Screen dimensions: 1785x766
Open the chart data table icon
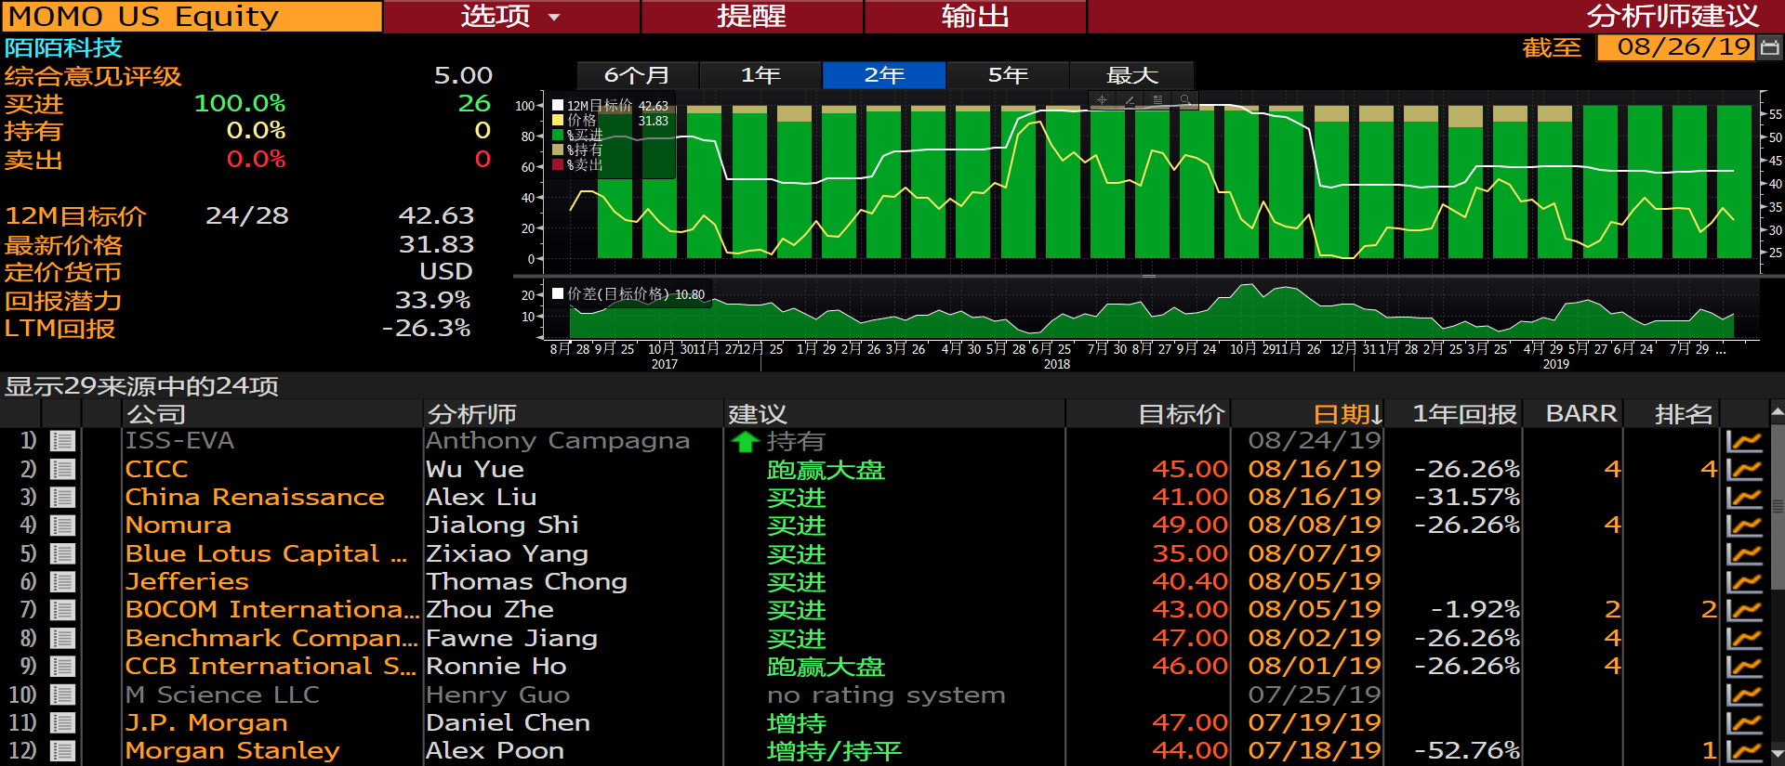click(1157, 99)
